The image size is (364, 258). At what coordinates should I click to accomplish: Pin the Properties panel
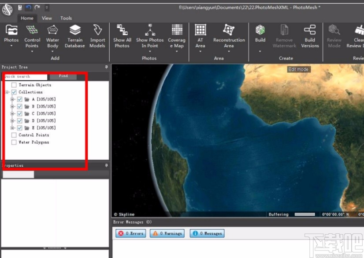click(x=106, y=165)
